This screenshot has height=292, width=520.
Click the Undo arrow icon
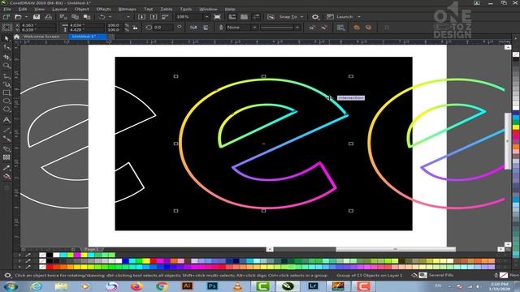[102, 16]
